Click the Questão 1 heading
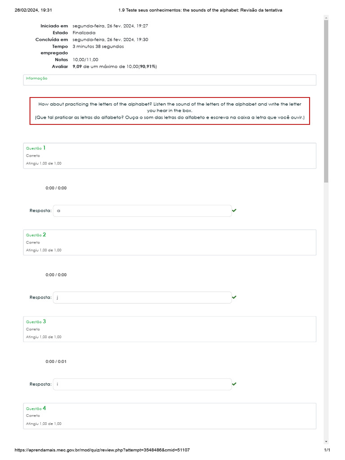Screen dimensions: 345x460 click(x=36, y=148)
